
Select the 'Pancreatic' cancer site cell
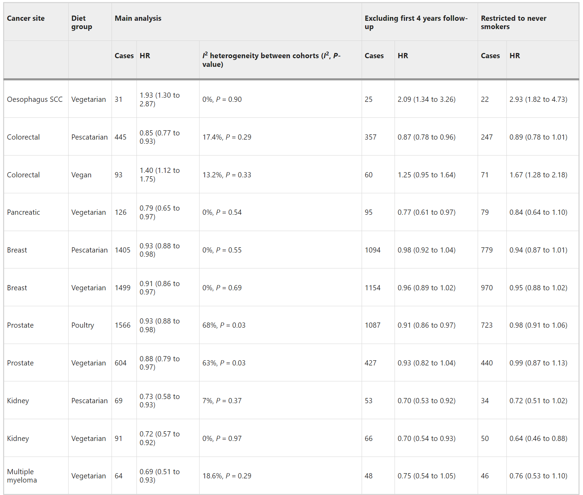pos(24,212)
